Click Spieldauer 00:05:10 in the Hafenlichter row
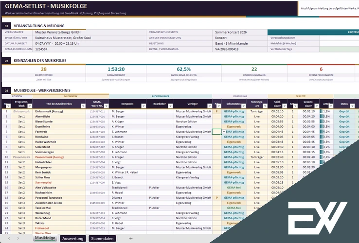The height and width of the screenshot is (243, 359). point(277,162)
